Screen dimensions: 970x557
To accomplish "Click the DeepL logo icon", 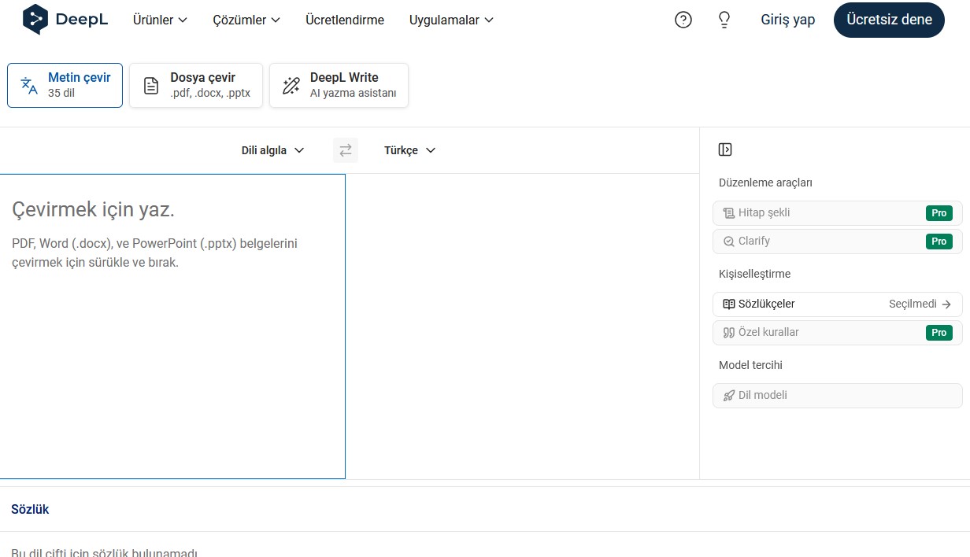I will (x=35, y=20).
